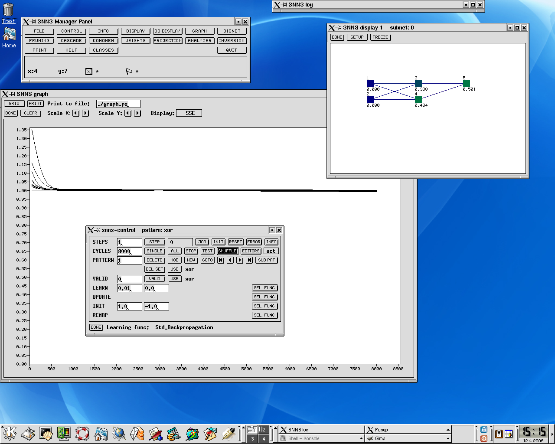Launch the fountain pen application icon
This screenshot has width=555, height=444.
[228, 433]
